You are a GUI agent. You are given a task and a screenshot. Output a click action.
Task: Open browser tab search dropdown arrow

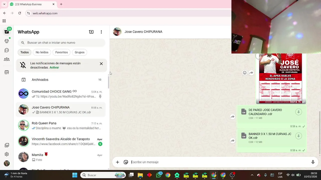pos(4,4)
